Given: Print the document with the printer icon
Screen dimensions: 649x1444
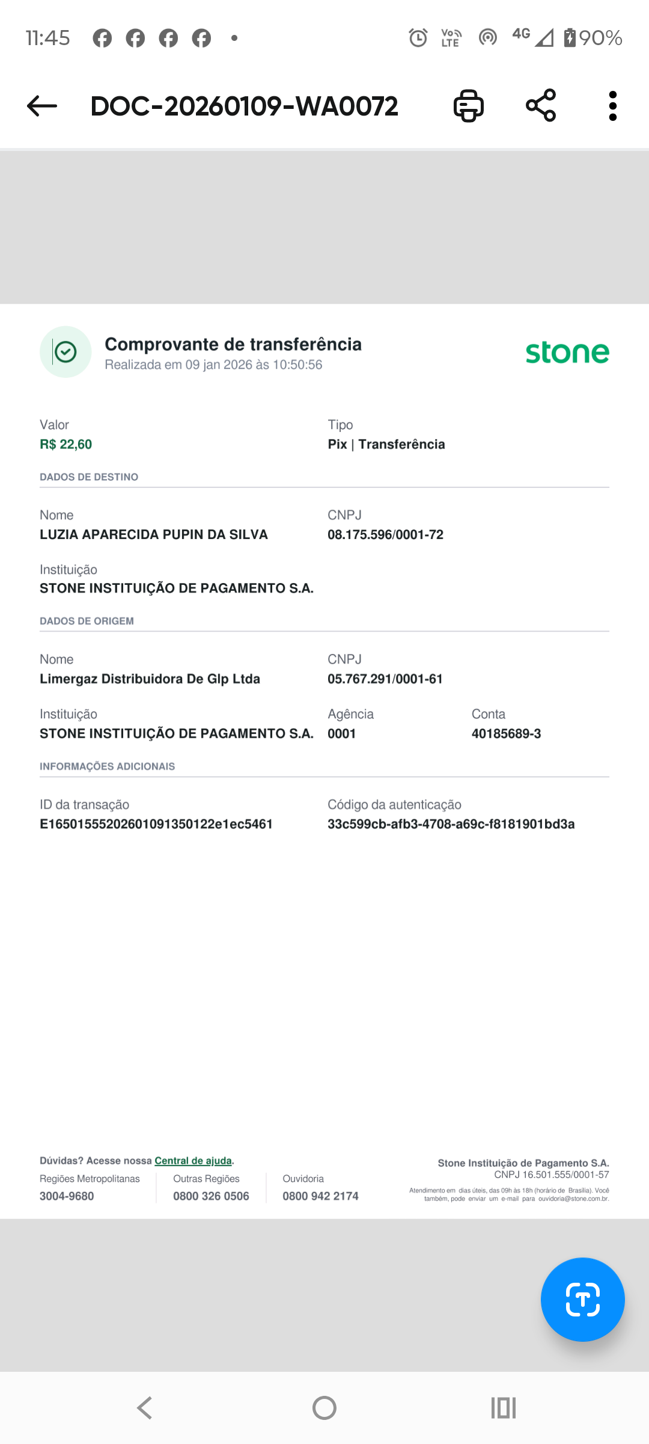Looking at the screenshot, I should pos(468,106).
